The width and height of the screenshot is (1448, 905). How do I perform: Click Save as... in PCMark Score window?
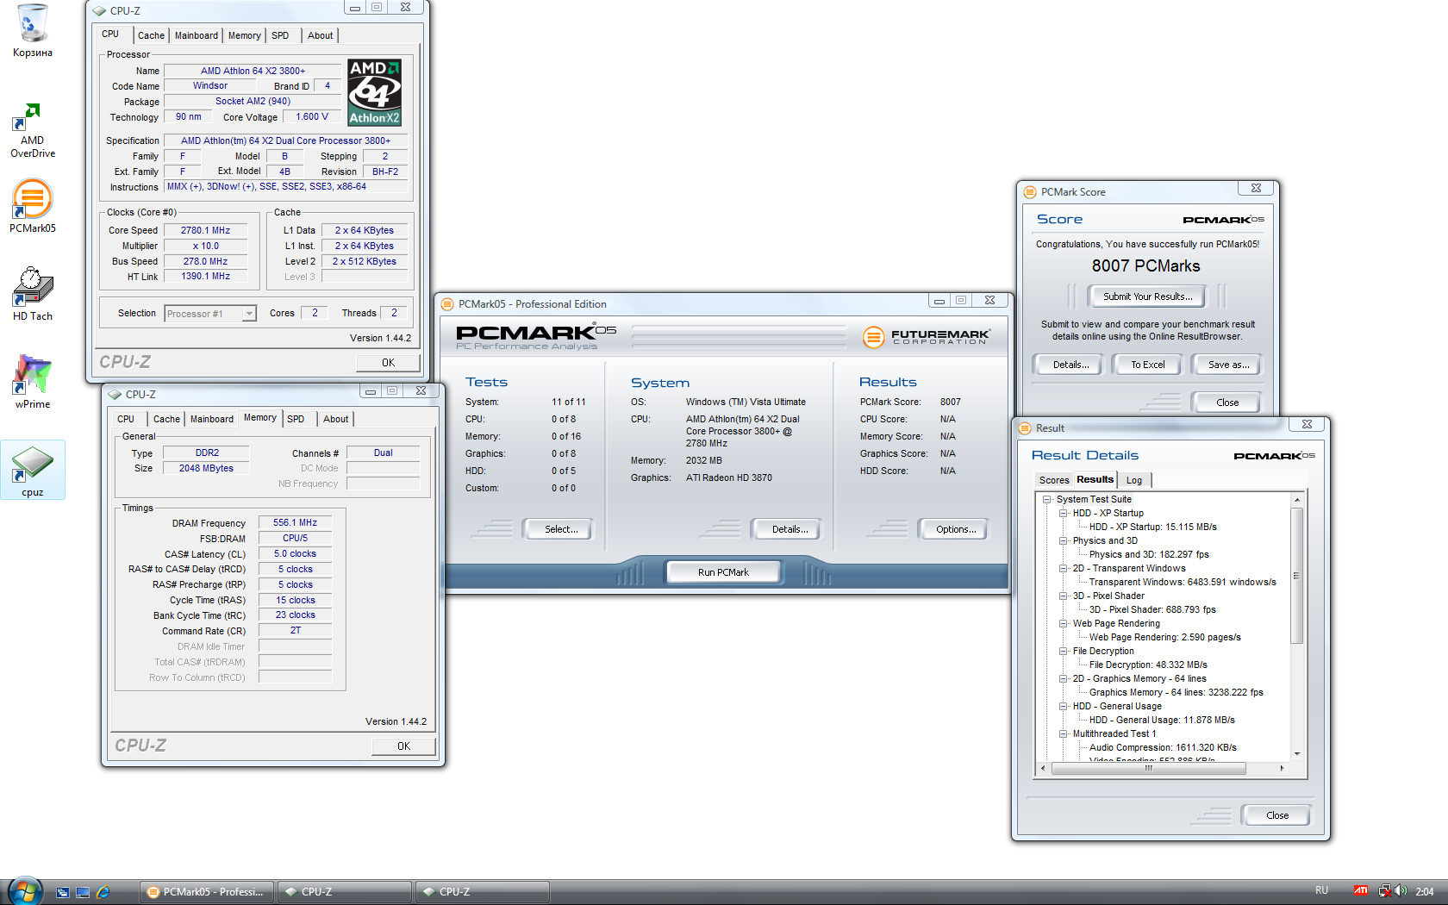(x=1228, y=365)
